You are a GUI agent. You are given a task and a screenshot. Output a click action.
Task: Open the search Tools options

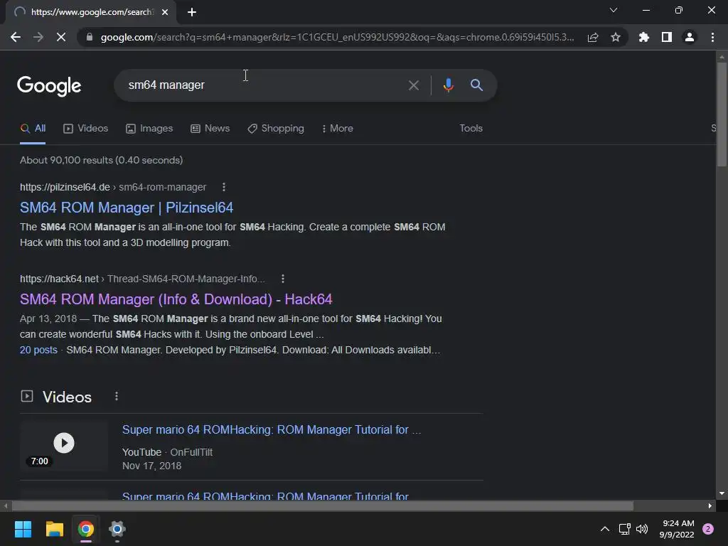coord(471,128)
